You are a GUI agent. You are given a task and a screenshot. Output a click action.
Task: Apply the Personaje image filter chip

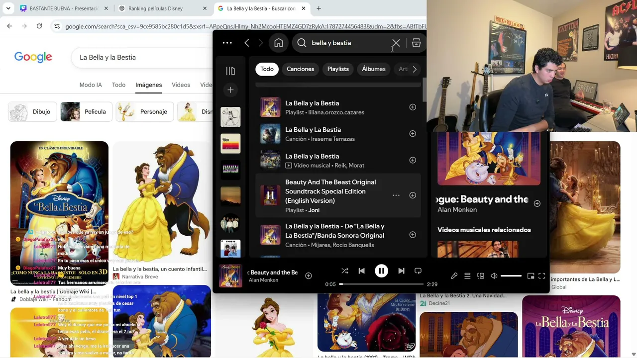point(145,112)
